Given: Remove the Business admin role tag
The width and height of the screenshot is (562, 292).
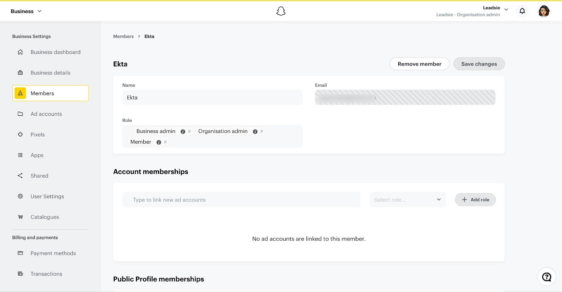Looking at the screenshot, I should pyautogui.click(x=189, y=131).
